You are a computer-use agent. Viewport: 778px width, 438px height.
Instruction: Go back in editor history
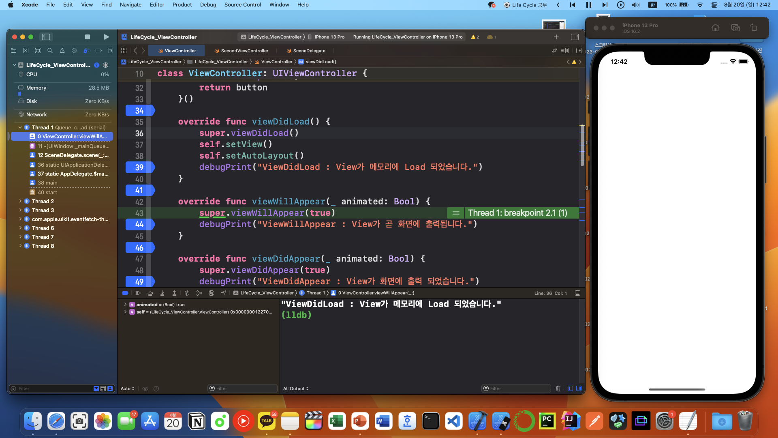(135, 51)
